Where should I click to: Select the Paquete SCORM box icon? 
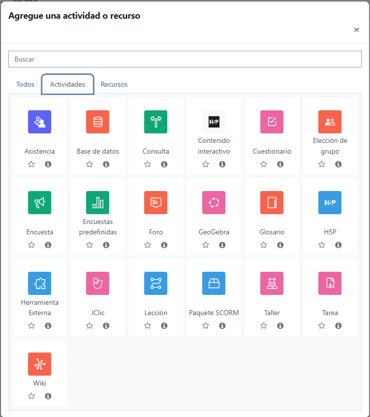coord(214,283)
